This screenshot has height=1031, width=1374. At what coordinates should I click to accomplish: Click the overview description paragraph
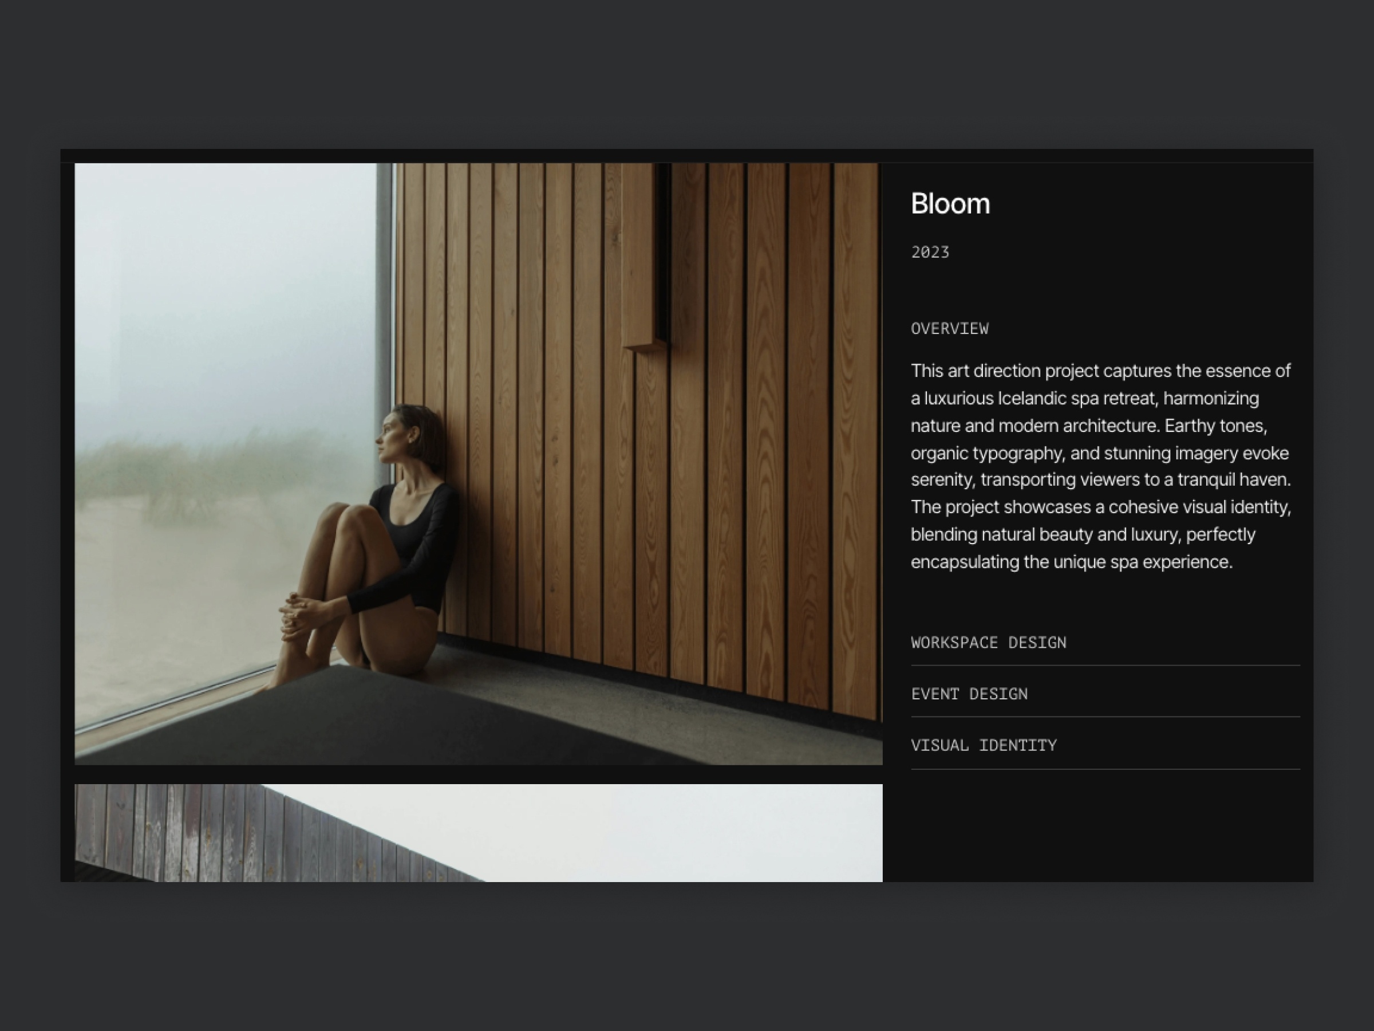[x=1100, y=466]
